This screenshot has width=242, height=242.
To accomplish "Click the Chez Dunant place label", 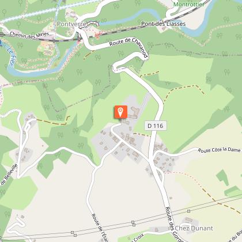I will coord(194,228).
